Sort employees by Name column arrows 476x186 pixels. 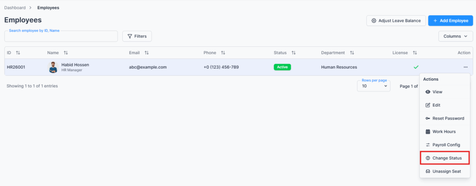click(66, 53)
